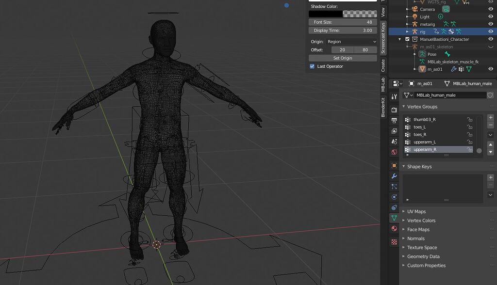Open the Render properties tab icon
This screenshot has height=285, width=497.
(394, 110)
